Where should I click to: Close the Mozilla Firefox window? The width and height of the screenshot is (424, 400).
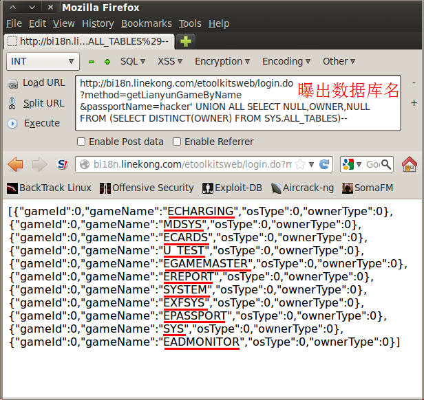[x=50, y=8]
